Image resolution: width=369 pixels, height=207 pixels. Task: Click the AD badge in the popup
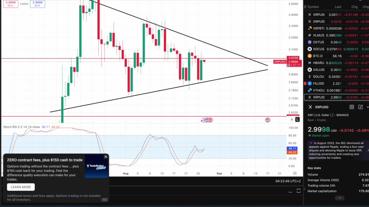(104, 200)
